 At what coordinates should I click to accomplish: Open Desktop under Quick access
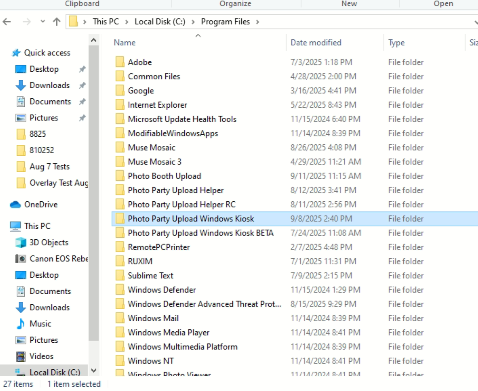click(44, 69)
